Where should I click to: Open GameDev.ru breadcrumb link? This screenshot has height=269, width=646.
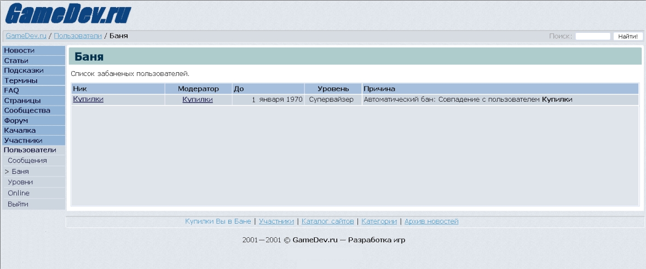coord(26,36)
